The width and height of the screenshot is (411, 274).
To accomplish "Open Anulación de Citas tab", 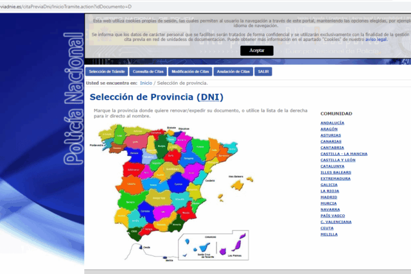I will tap(233, 71).
